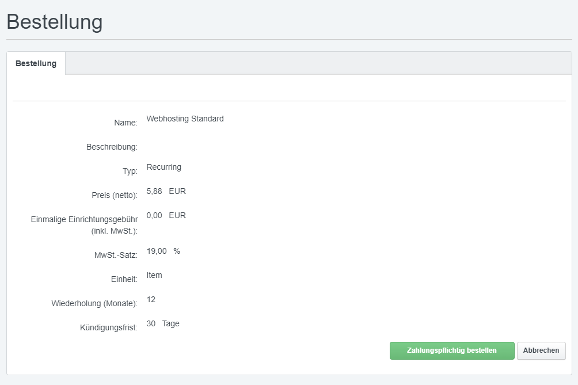Click the Einheit: label
This screenshot has height=385, width=578.
tap(124, 279)
